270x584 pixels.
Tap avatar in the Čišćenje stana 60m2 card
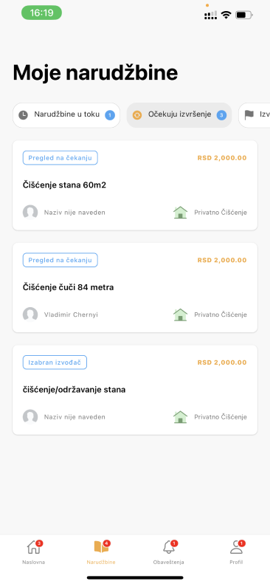[x=30, y=213]
